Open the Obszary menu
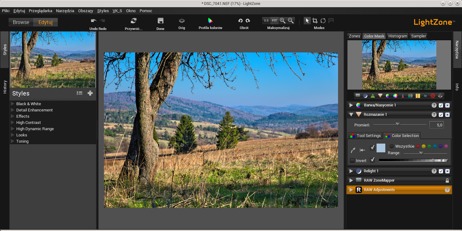This screenshot has height=231, width=462. [85, 11]
